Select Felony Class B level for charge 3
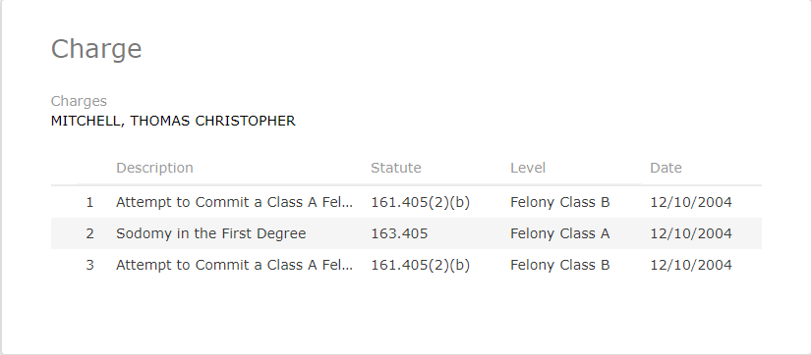This screenshot has width=811, height=355. tap(559, 265)
